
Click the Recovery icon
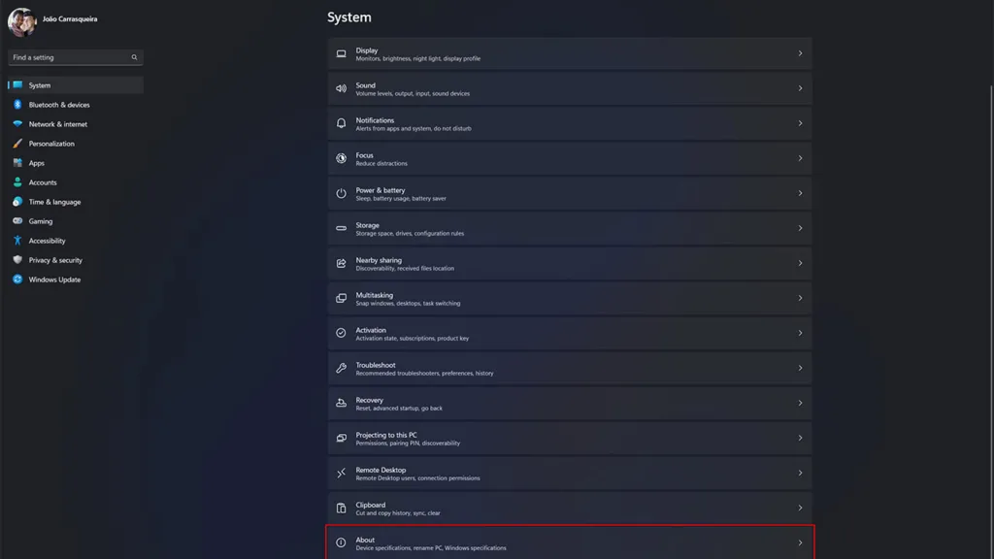pyautogui.click(x=341, y=403)
